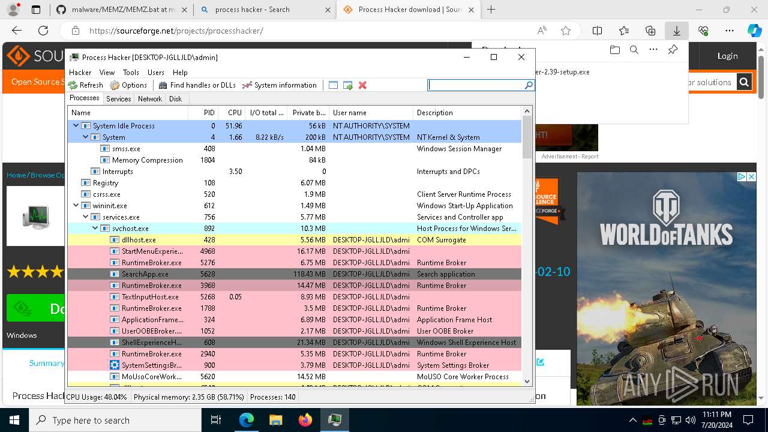Image resolution: width=768 pixels, height=432 pixels.
Task: Collapse the wininit.exe tree node
Action: [x=76, y=205]
